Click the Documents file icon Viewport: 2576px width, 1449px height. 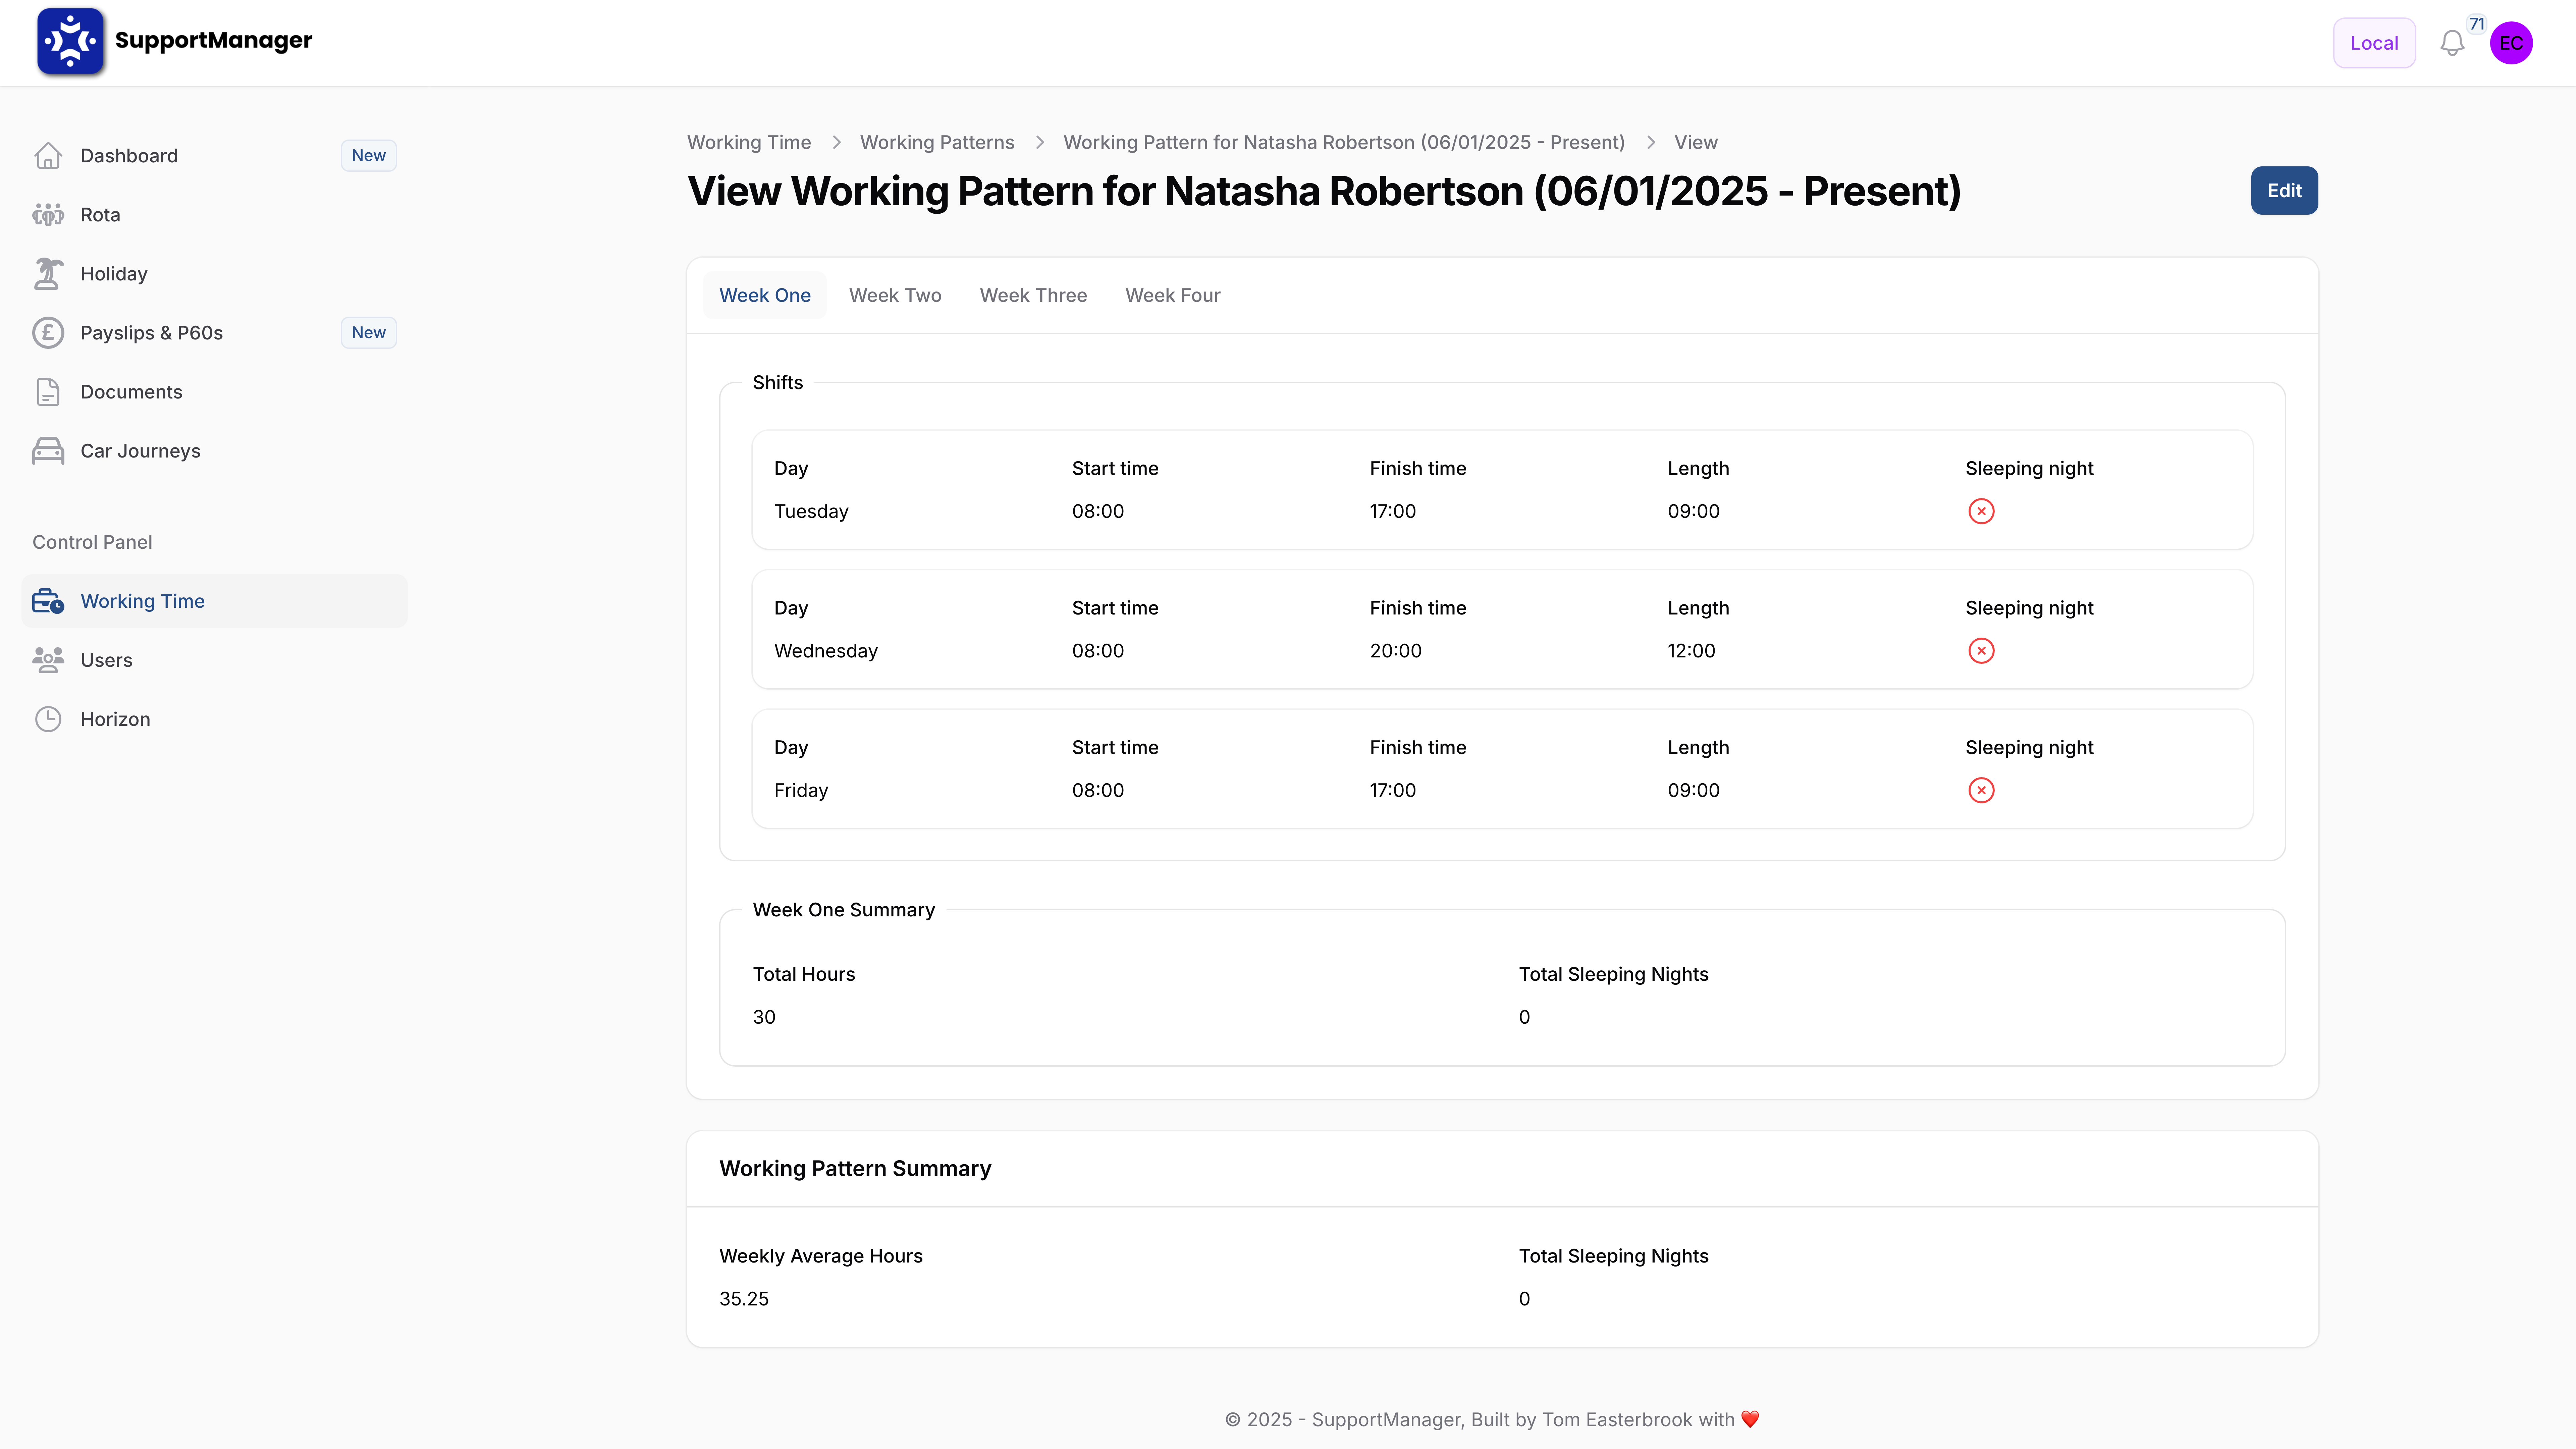pyautogui.click(x=48, y=392)
